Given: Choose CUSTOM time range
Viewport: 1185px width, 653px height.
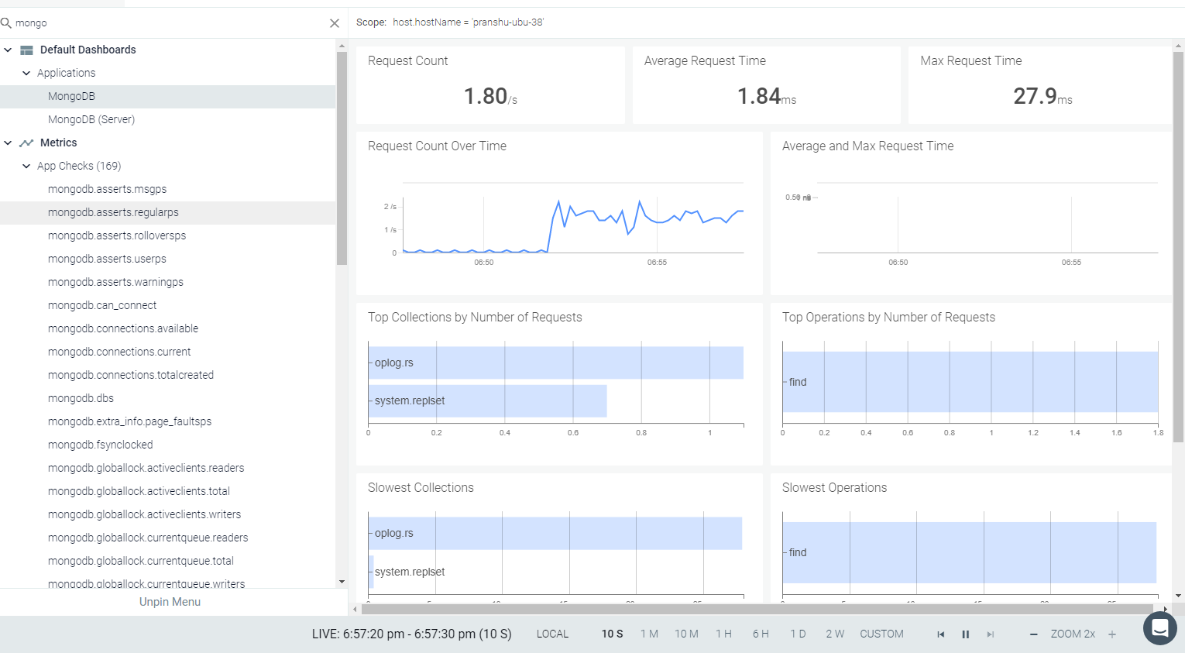Looking at the screenshot, I should point(881,634).
